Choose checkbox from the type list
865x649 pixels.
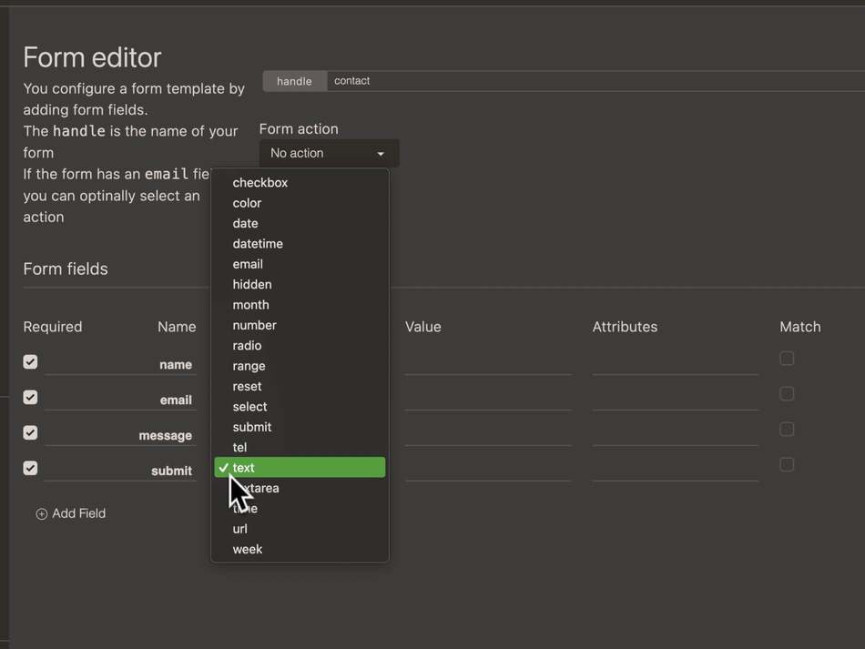pos(260,183)
